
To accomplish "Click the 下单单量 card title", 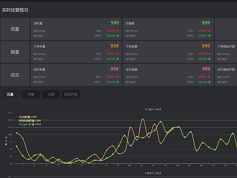I will coord(40,47).
